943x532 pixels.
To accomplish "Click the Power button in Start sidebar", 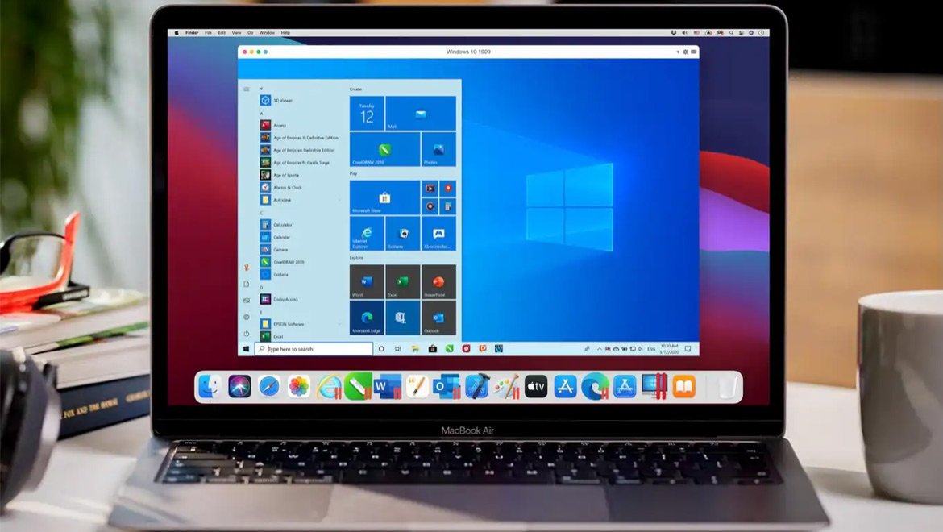I will tap(246, 334).
